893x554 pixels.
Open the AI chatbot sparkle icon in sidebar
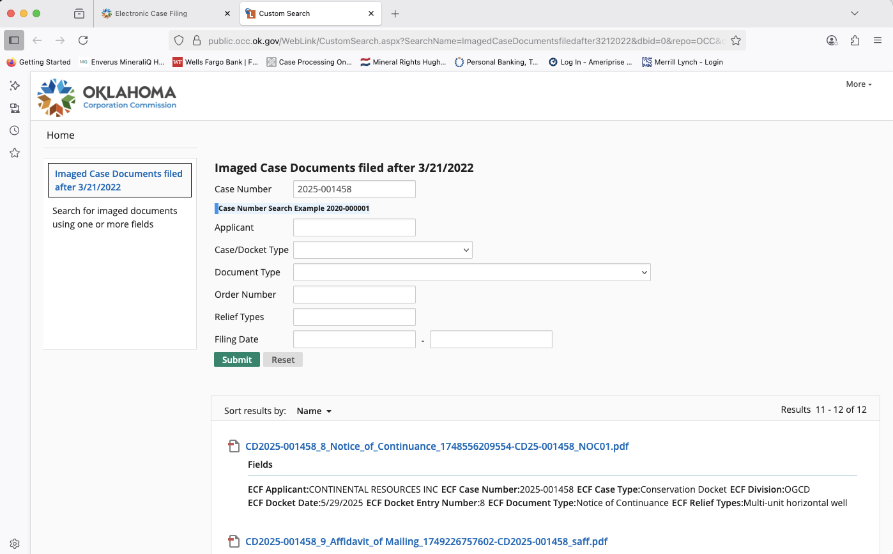[15, 86]
